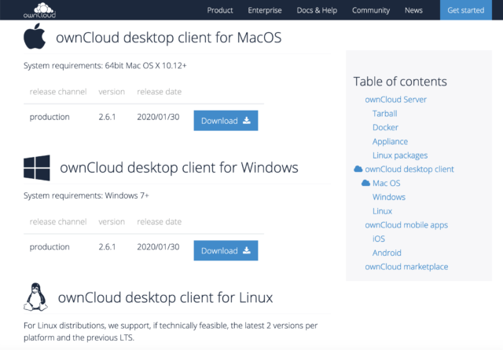
Task: Click version header in MacOS table
Action: 112,92
